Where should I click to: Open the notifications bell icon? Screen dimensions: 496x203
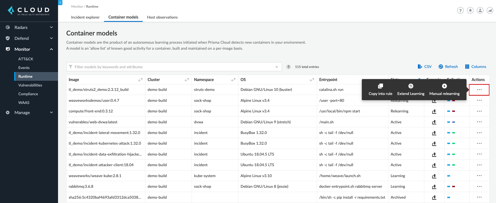tap(470, 10)
